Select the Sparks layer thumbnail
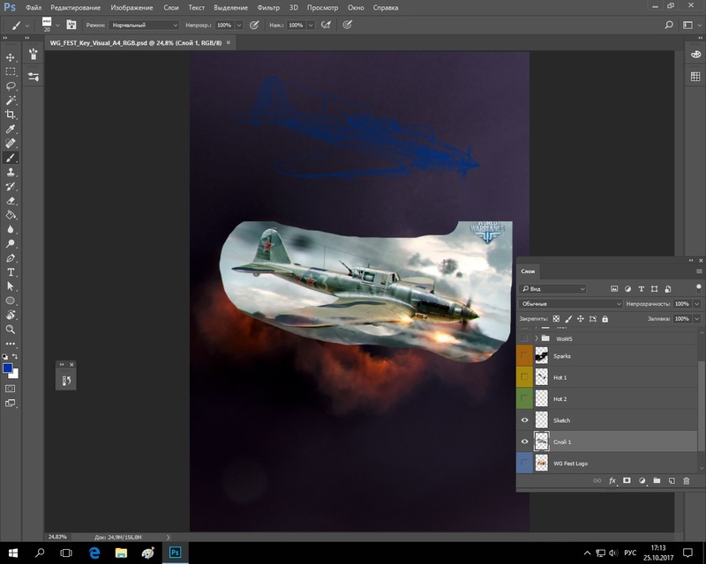 pos(542,356)
